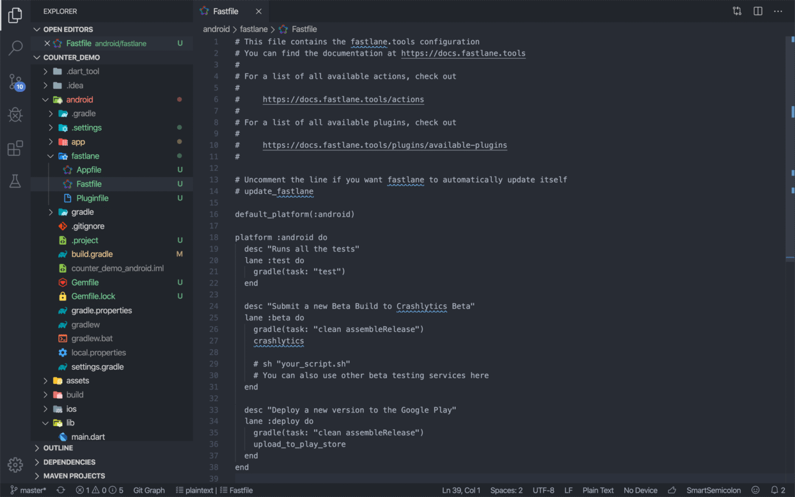Open the docs.fastlane.tools/actions link

pos(343,99)
